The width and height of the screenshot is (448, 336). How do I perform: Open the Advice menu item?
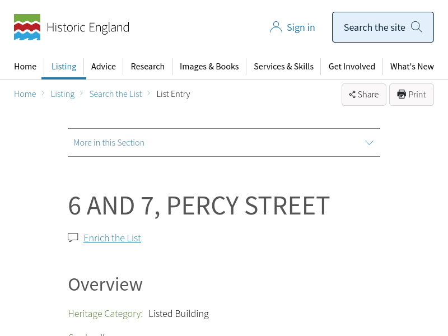pos(104,67)
